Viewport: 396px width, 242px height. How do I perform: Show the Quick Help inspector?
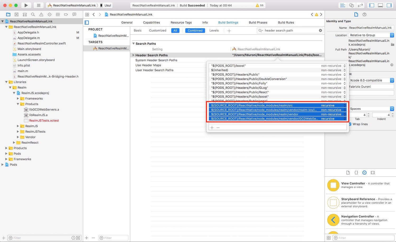tap(365, 15)
